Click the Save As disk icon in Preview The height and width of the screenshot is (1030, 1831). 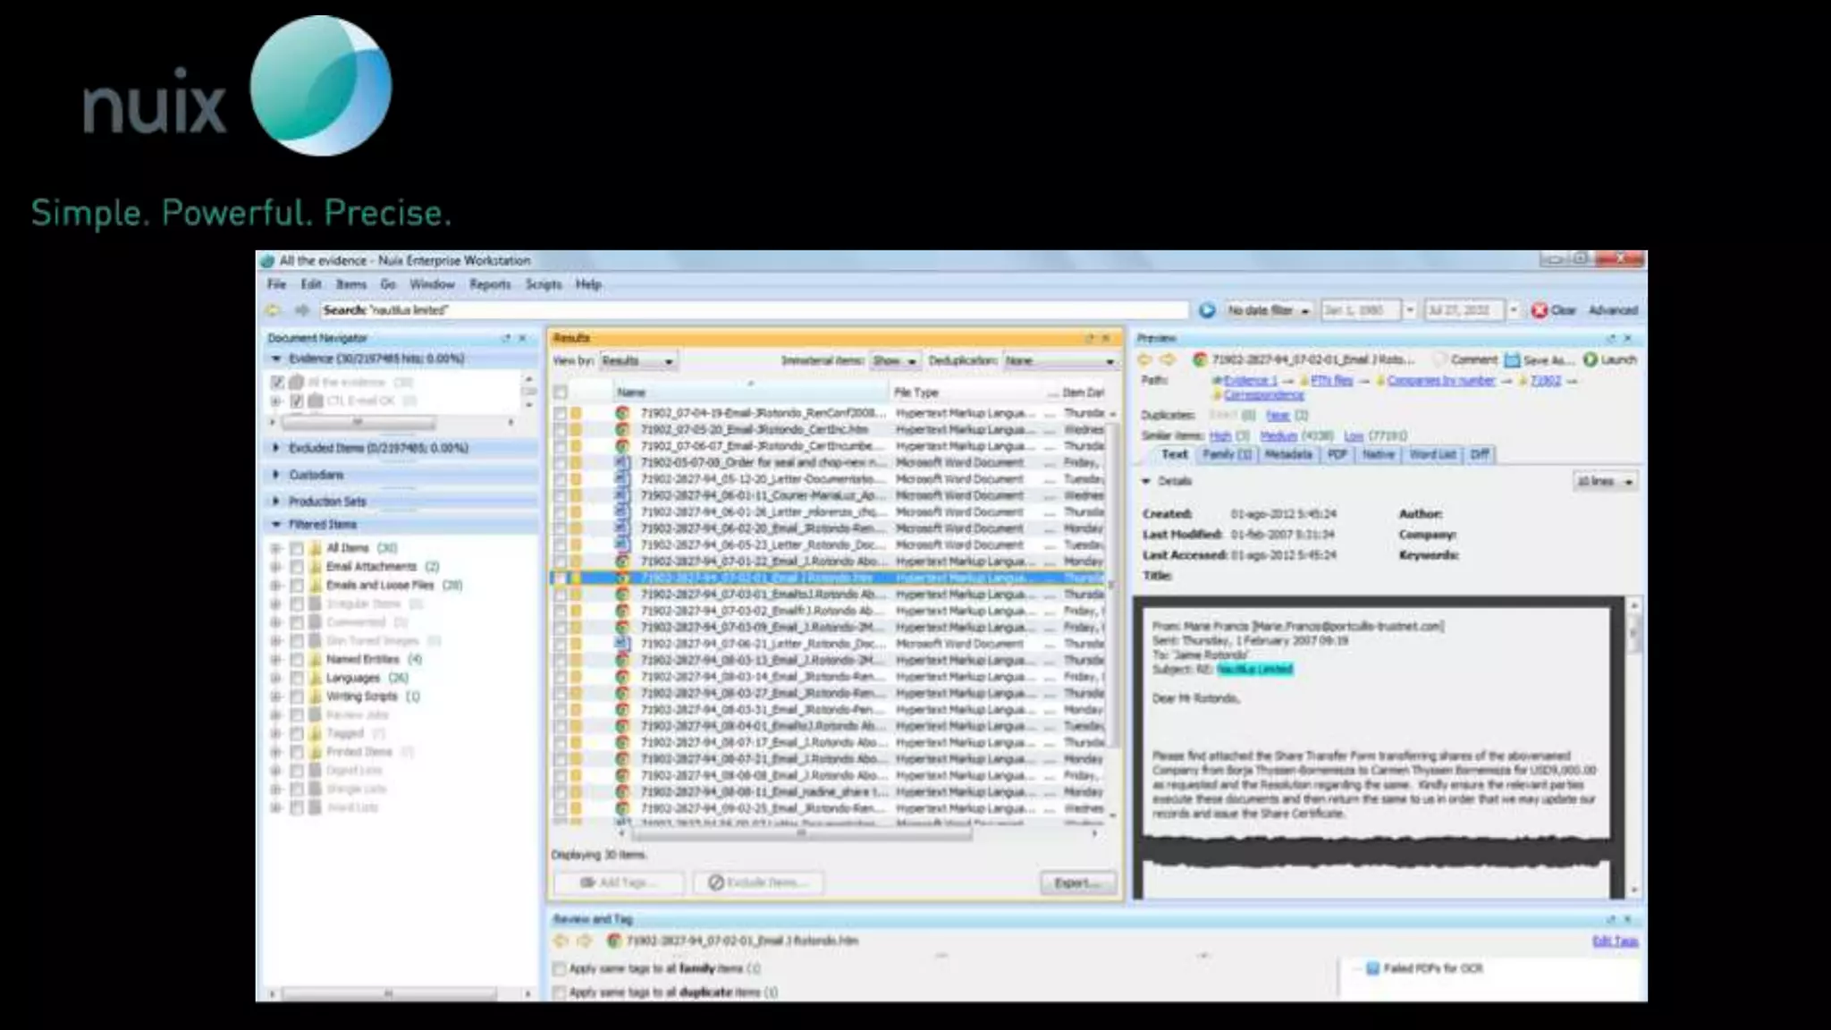(x=1512, y=359)
